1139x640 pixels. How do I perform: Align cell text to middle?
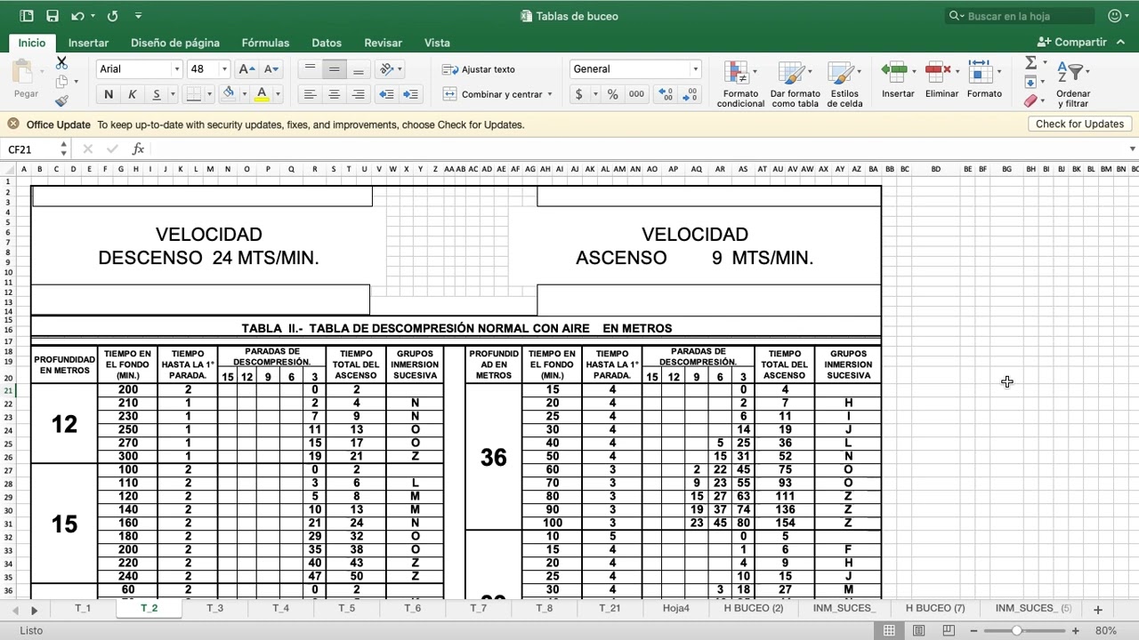[334, 69]
